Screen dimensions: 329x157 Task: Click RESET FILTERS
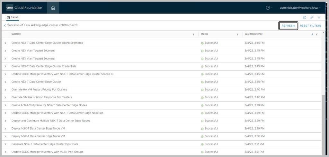click(x=311, y=26)
